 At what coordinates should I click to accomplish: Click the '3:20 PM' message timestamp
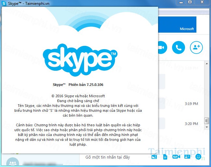click(191, 124)
